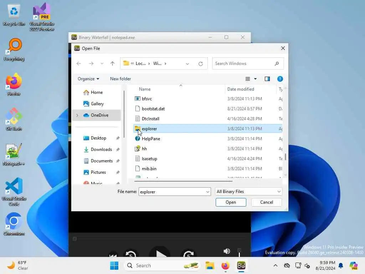
Task: Go up one folder level
Action: coord(112,64)
